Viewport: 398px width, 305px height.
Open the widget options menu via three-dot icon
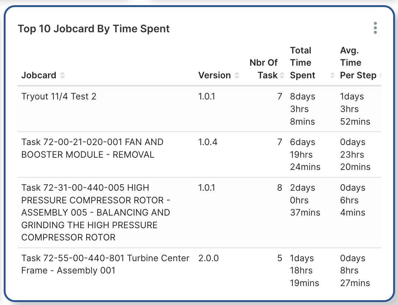click(375, 27)
